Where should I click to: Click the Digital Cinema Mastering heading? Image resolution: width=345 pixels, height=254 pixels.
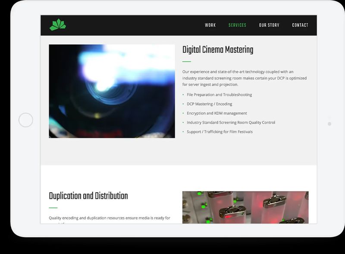point(218,49)
